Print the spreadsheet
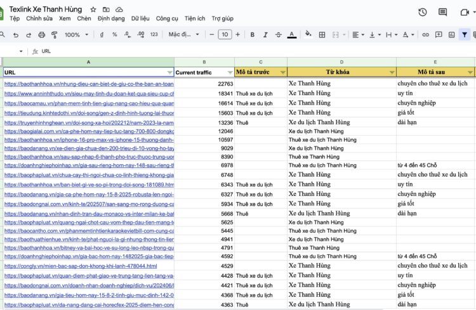The image size is (476, 310). coord(42,35)
